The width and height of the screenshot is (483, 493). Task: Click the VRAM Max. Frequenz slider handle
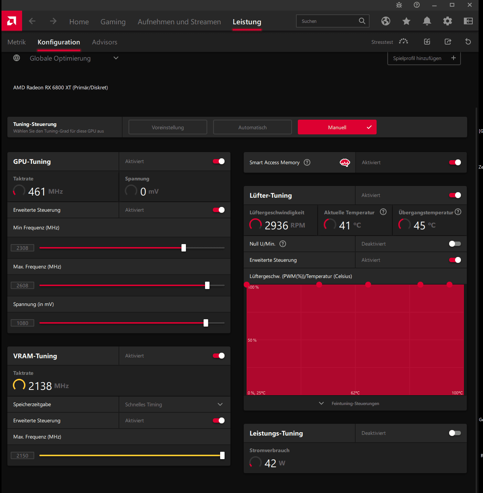coord(222,455)
